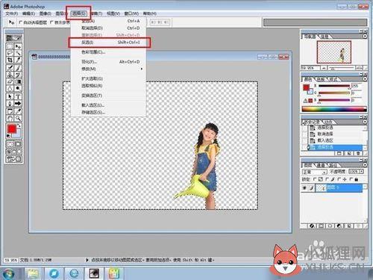The width and height of the screenshot is (373, 280).
Task: Open 滤镜(T) menu
Action: (96, 13)
